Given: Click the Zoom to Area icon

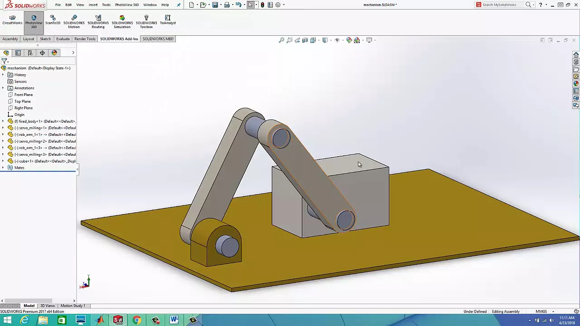Looking at the screenshot, I should (x=289, y=40).
